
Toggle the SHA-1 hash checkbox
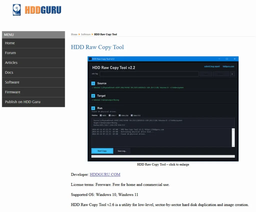[x=109, y=115]
